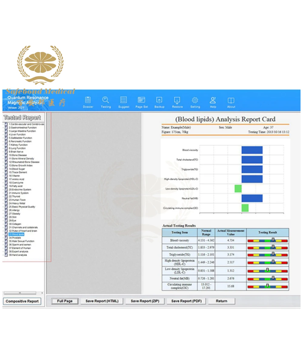Click Circulating immune complex result gauge

click(268, 286)
